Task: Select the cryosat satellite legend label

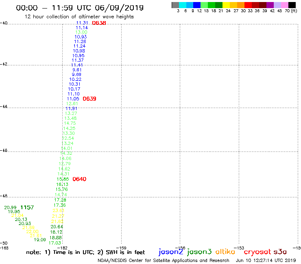Action: click(257, 252)
